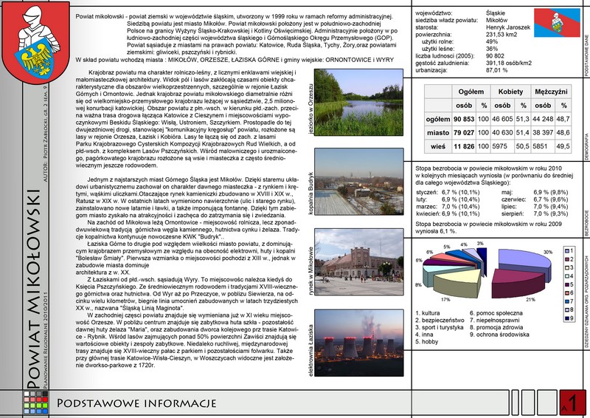The height and width of the screenshot is (418, 590).
Task: Click legend color swatch 9
Action: [x=567, y=318]
